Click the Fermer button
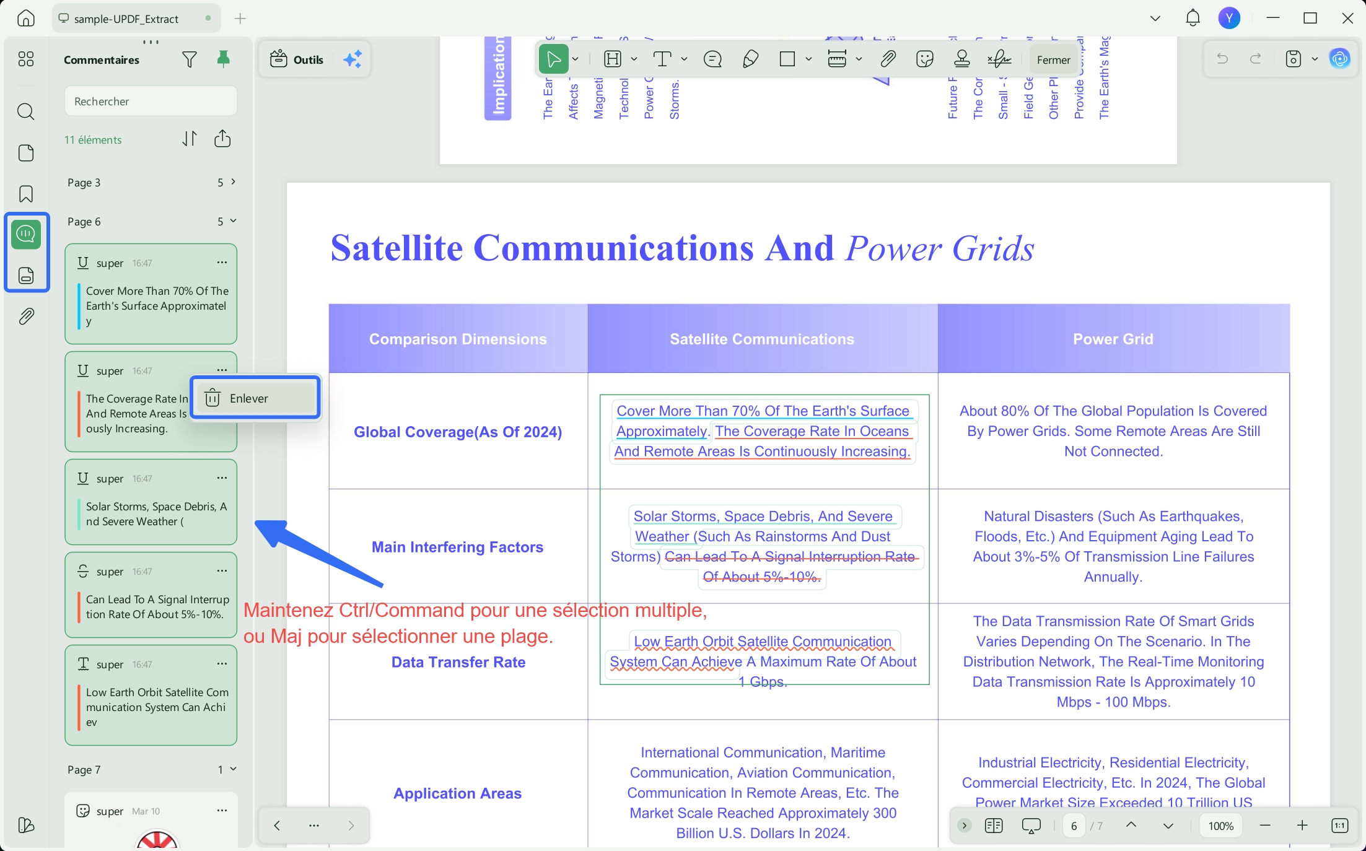Screen dimensions: 1366x851 1053,59
